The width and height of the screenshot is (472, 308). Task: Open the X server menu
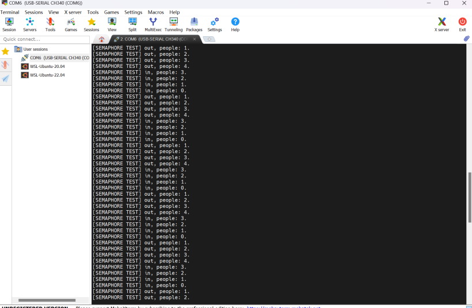click(73, 12)
